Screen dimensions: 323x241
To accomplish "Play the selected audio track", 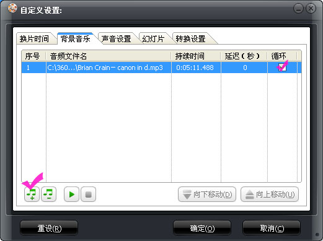I will pos(71,194).
